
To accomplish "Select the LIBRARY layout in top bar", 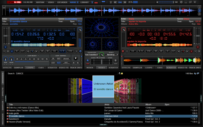I will click(84, 2).
